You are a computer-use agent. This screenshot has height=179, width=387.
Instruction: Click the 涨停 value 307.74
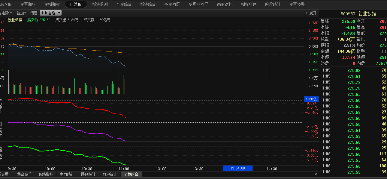click(349, 57)
